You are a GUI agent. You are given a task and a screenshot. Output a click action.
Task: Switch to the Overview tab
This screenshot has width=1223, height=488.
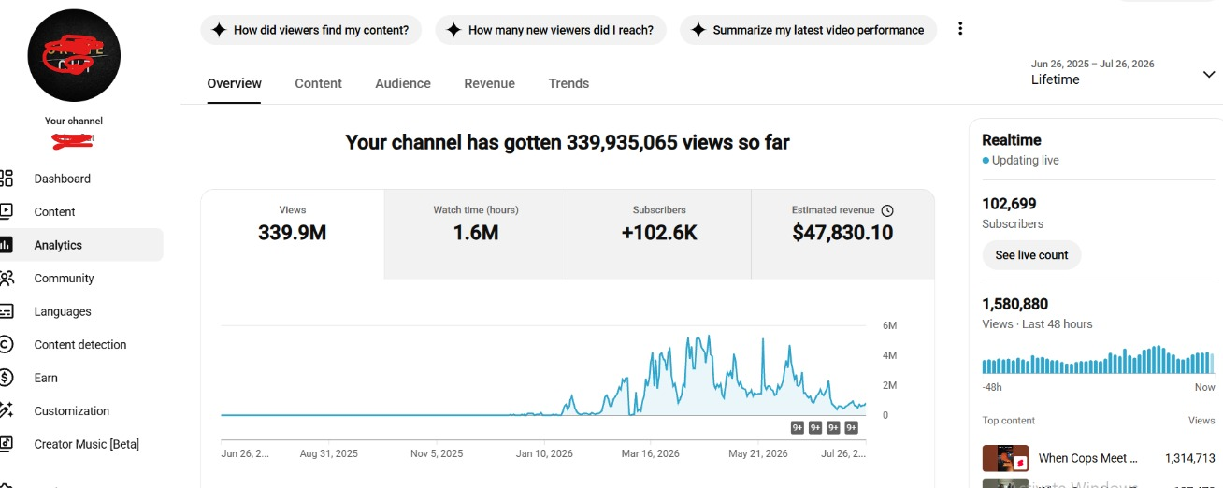(235, 83)
